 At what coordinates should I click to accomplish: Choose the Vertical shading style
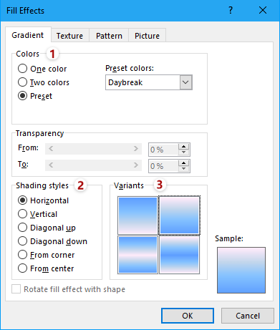(x=22, y=214)
